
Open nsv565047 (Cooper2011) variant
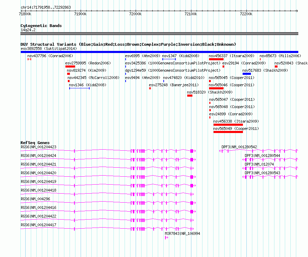(232, 99)
